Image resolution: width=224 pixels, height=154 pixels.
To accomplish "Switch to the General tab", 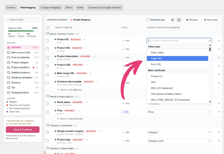I will coord(11,8).
